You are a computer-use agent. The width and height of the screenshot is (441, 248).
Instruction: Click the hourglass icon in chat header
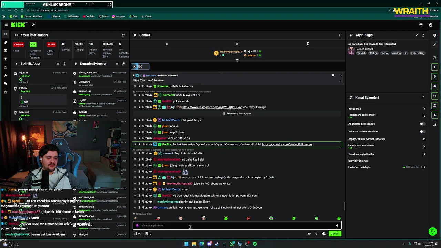[x=308, y=44]
